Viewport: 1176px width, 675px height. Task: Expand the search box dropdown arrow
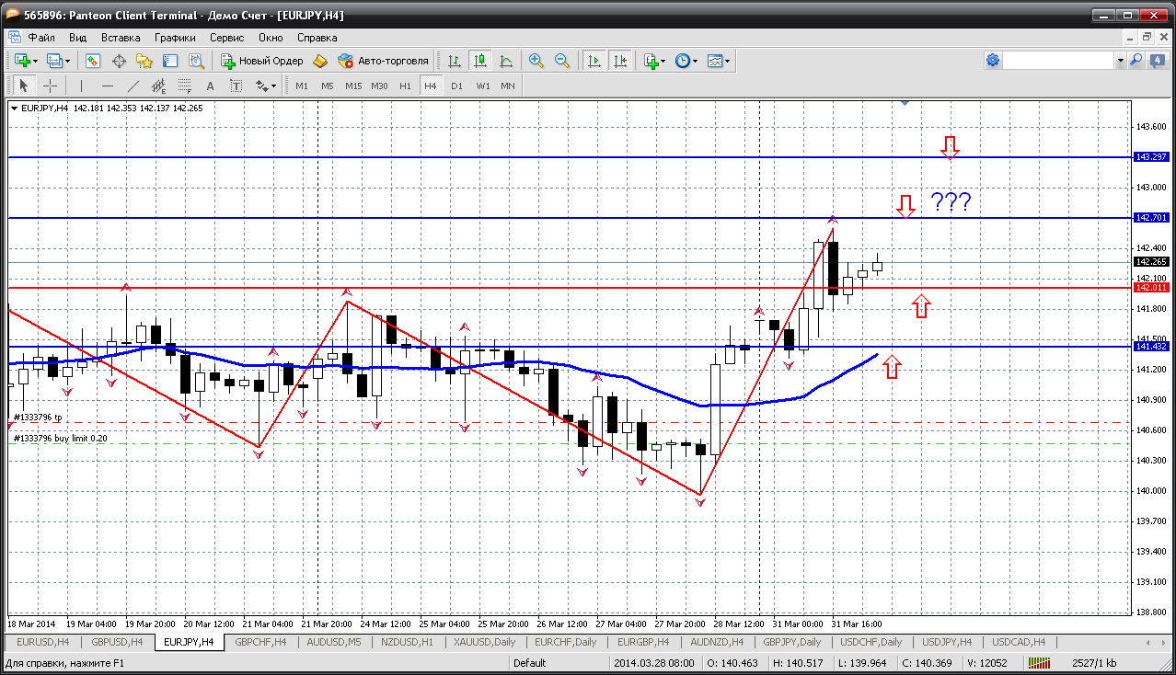[x=1120, y=60]
